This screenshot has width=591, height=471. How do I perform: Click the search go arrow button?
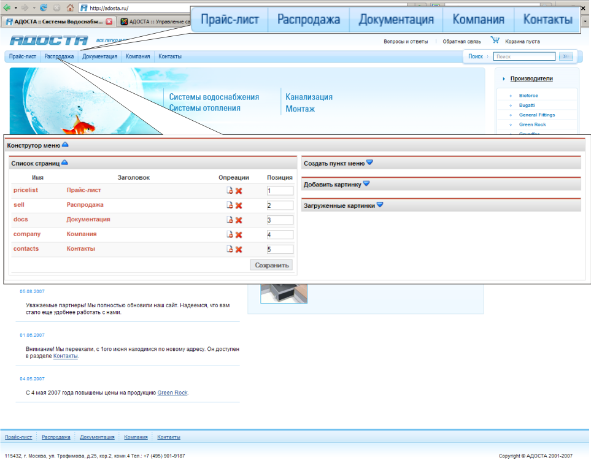(x=566, y=56)
